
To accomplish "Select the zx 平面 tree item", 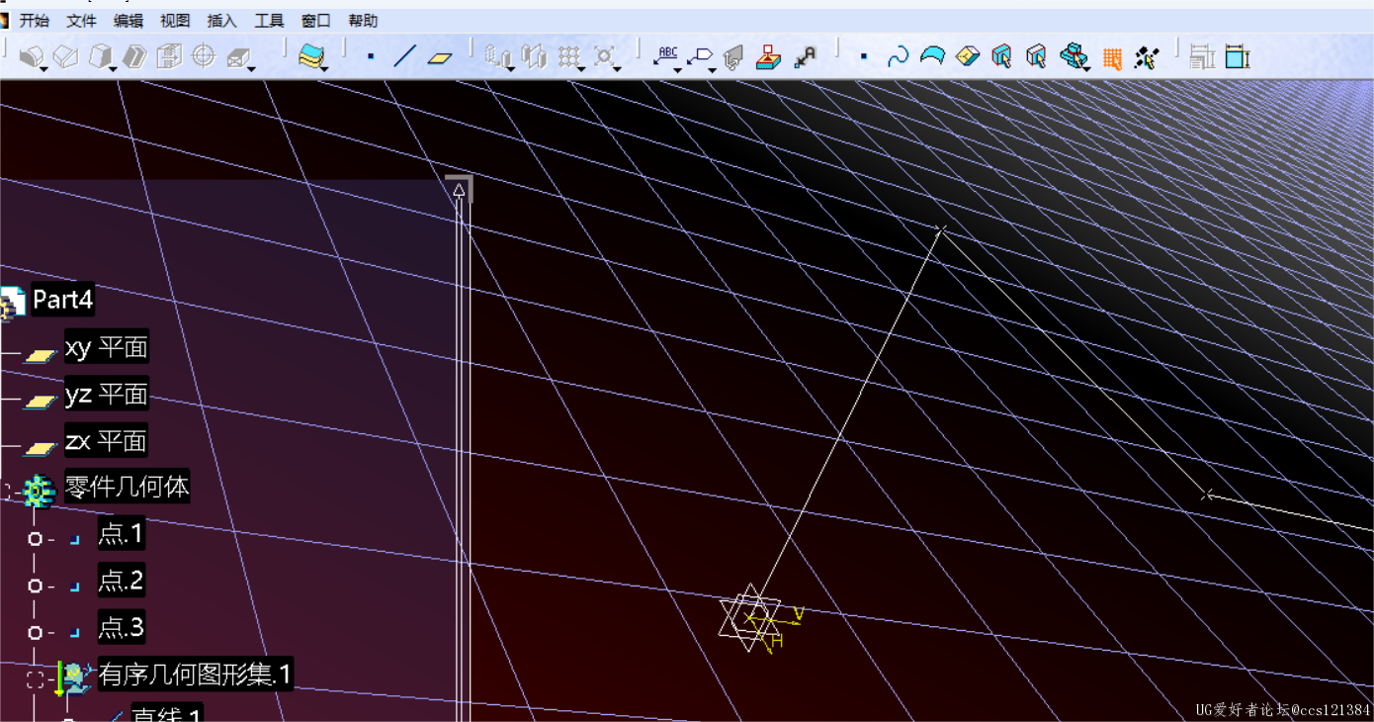I will (x=106, y=440).
